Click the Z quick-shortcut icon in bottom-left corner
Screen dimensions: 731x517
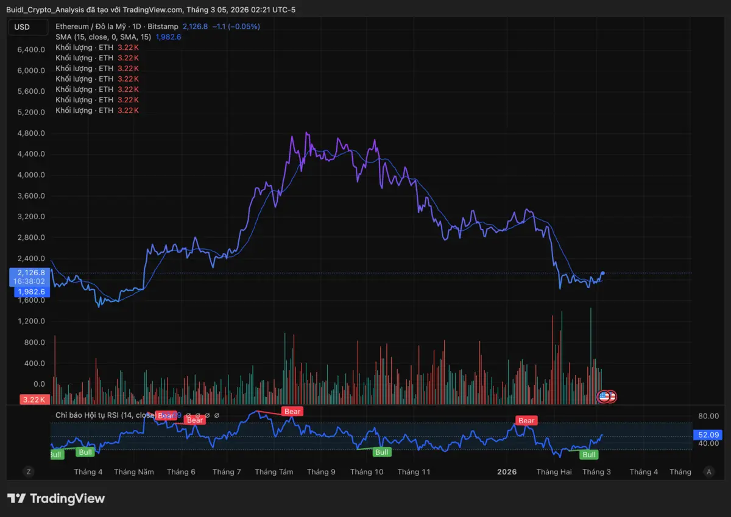point(29,471)
